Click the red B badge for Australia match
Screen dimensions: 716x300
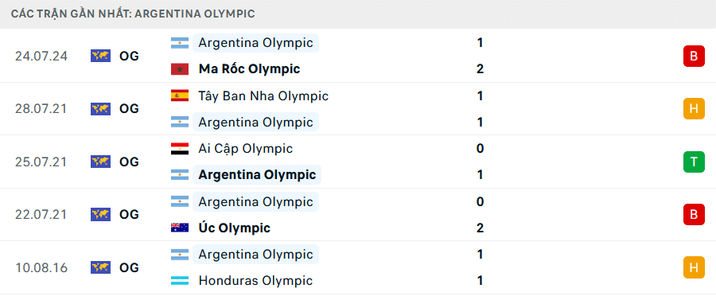(694, 215)
